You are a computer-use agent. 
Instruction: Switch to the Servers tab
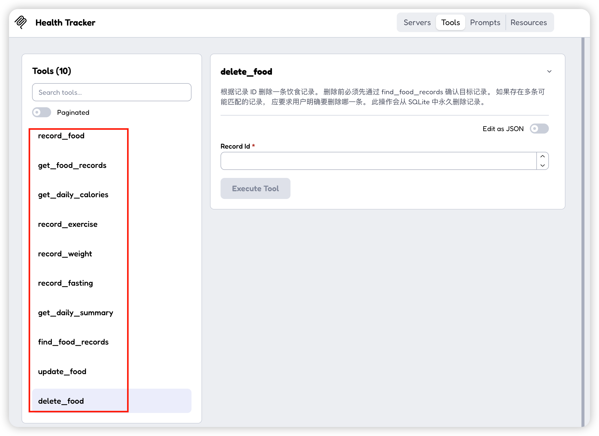tap(417, 23)
